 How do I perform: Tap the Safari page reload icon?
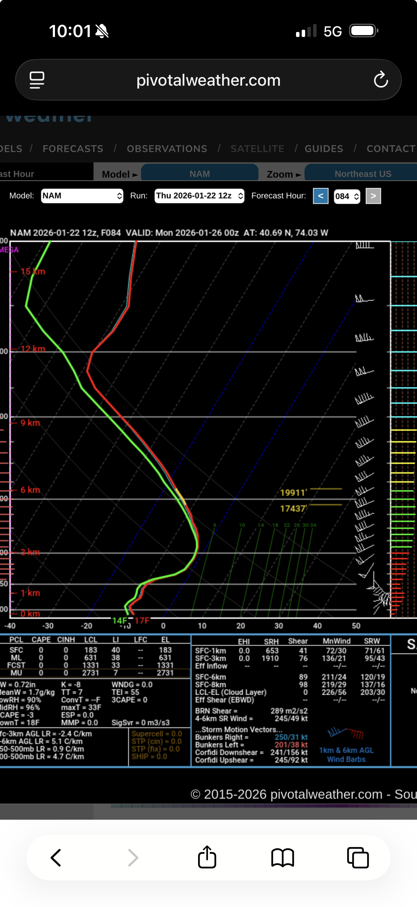click(x=380, y=80)
